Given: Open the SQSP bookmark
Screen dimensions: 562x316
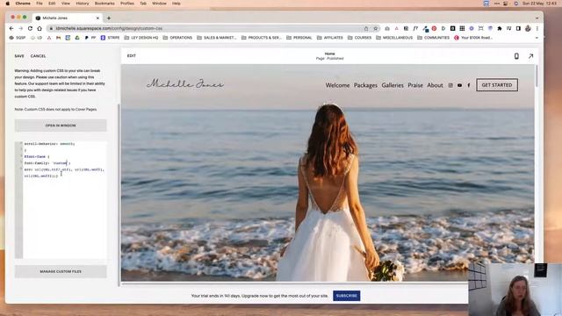Looking at the screenshot, I should point(18,38).
